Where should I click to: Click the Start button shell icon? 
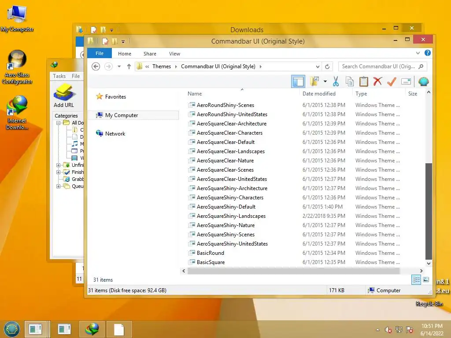[11, 329]
